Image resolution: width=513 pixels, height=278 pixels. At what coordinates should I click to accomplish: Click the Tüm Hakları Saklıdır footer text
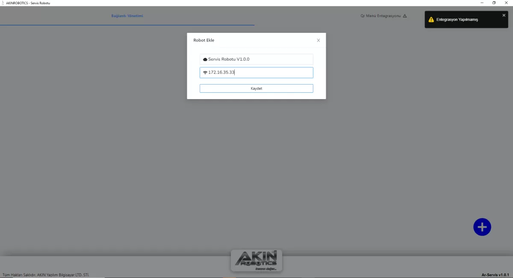(46, 275)
